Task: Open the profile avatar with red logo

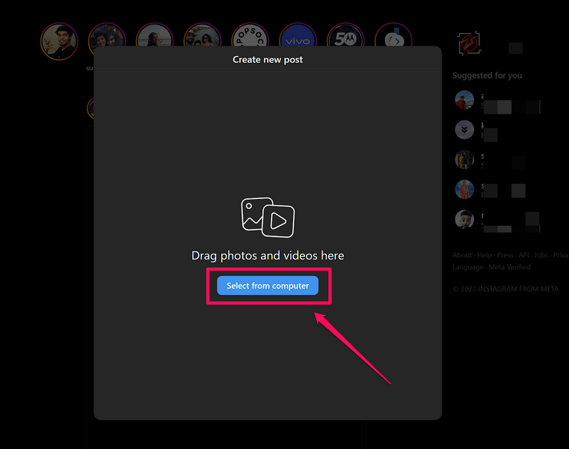Action: (x=470, y=43)
